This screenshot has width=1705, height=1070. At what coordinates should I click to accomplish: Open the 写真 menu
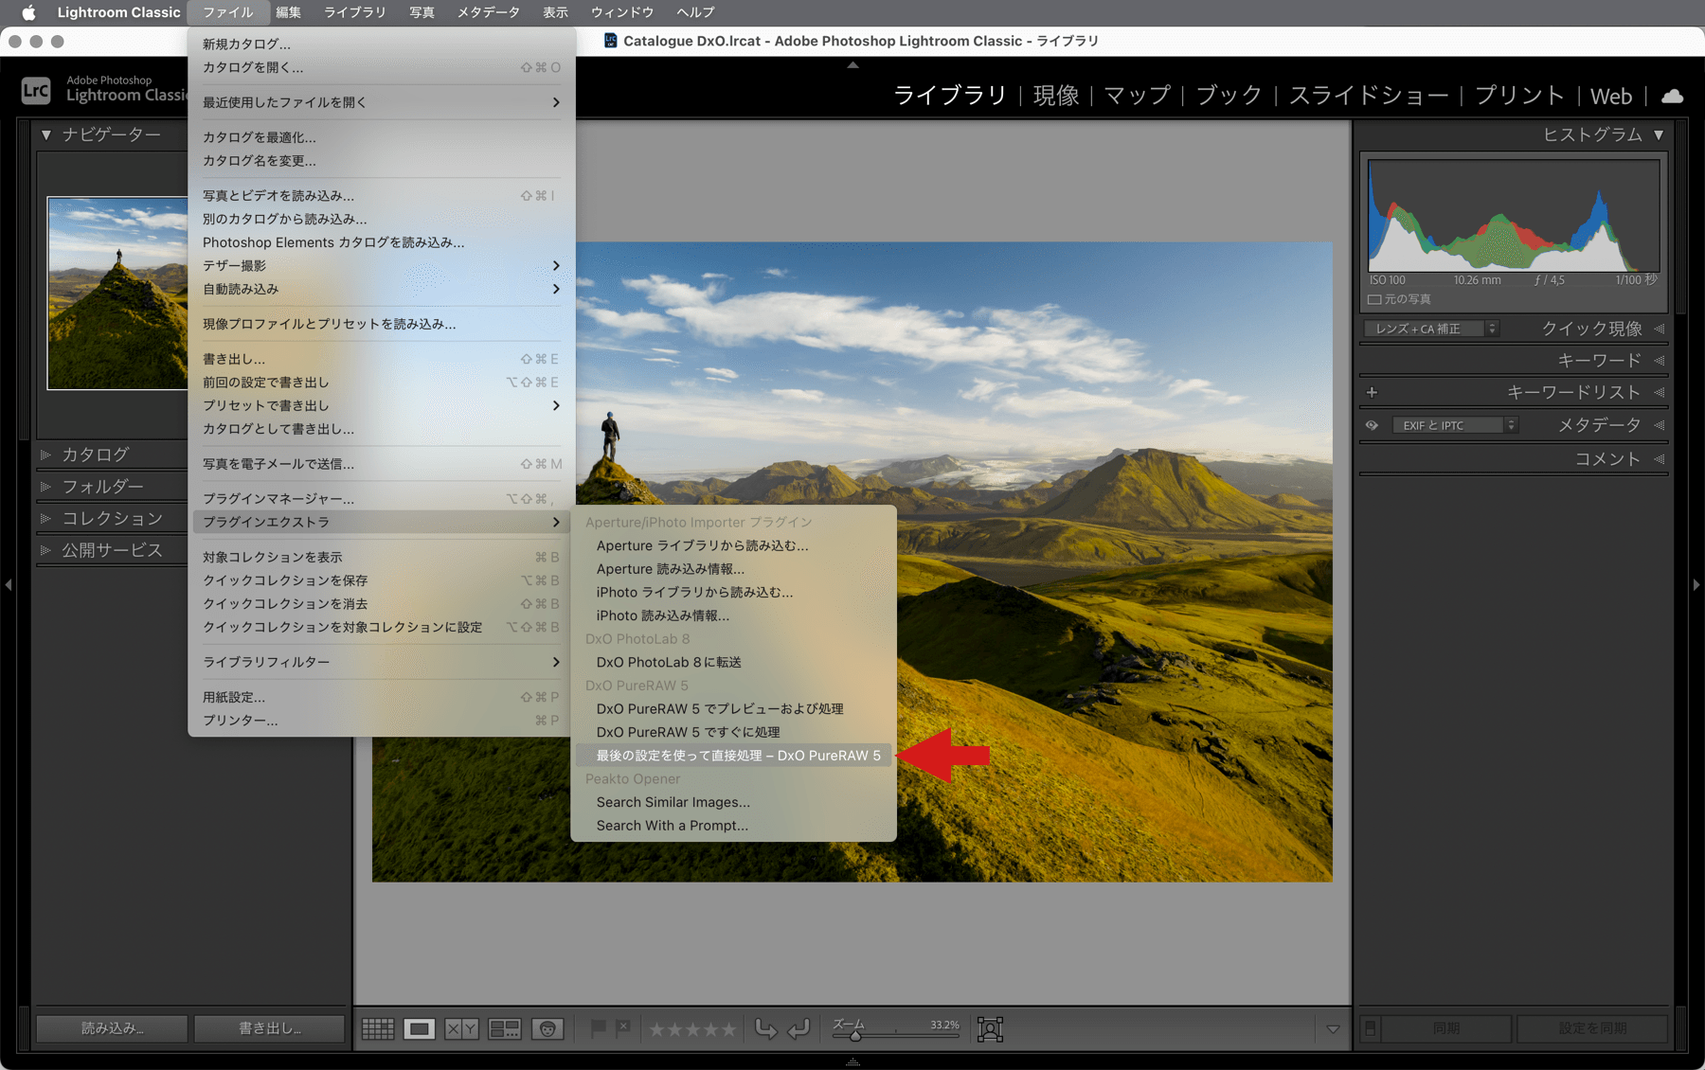pyautogui.click(x=422, y=12)
